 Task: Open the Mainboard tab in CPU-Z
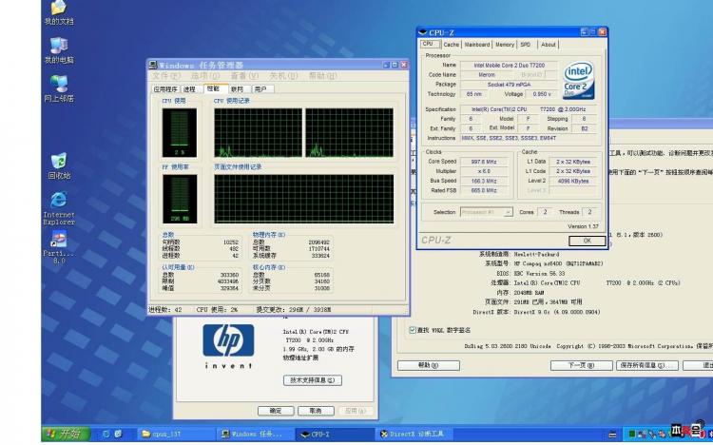click(476, 44)
